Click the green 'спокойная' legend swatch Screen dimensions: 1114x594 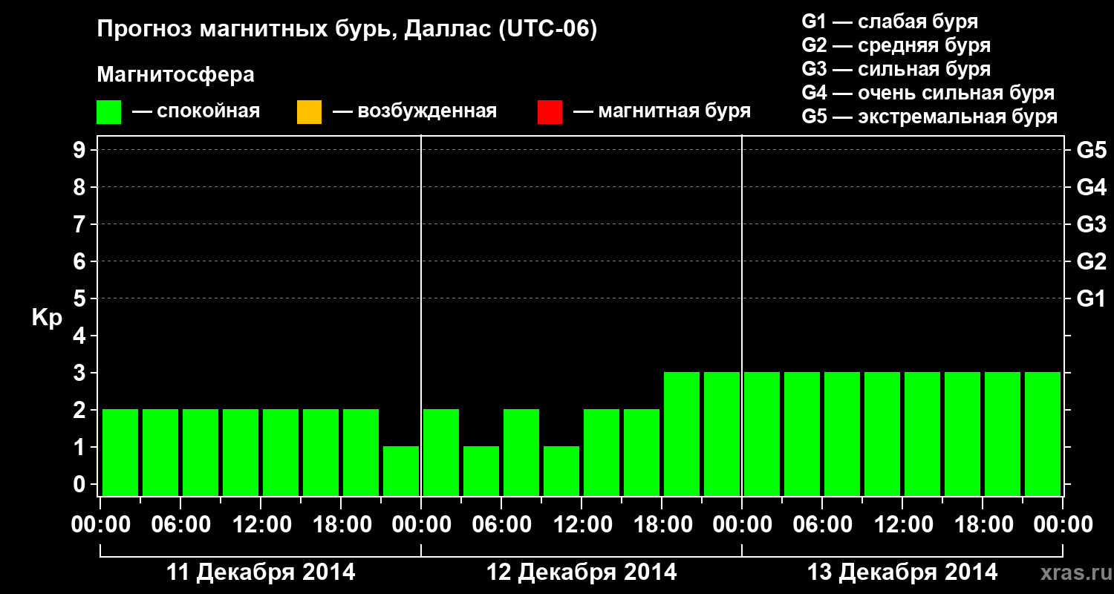tap(109, 112)
